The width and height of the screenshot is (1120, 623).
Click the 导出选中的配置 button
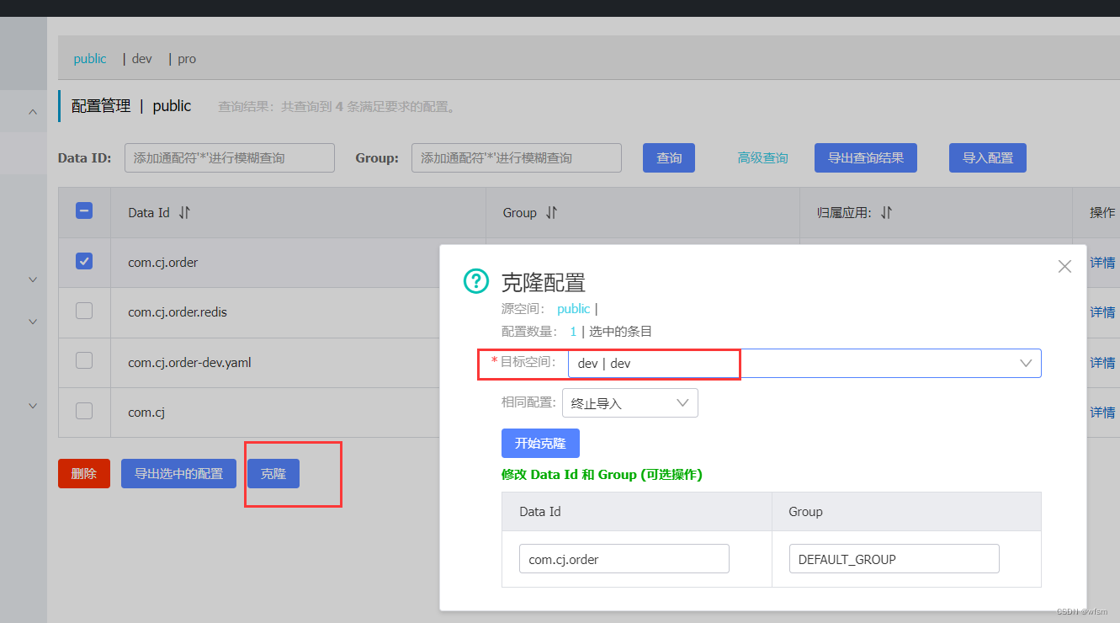pos(179,474)
